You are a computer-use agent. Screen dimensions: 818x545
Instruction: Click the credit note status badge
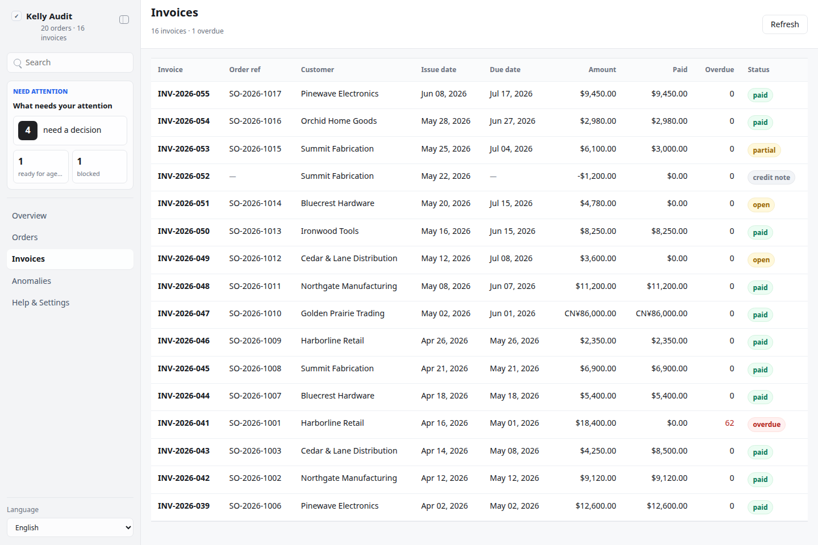point(771,178)
